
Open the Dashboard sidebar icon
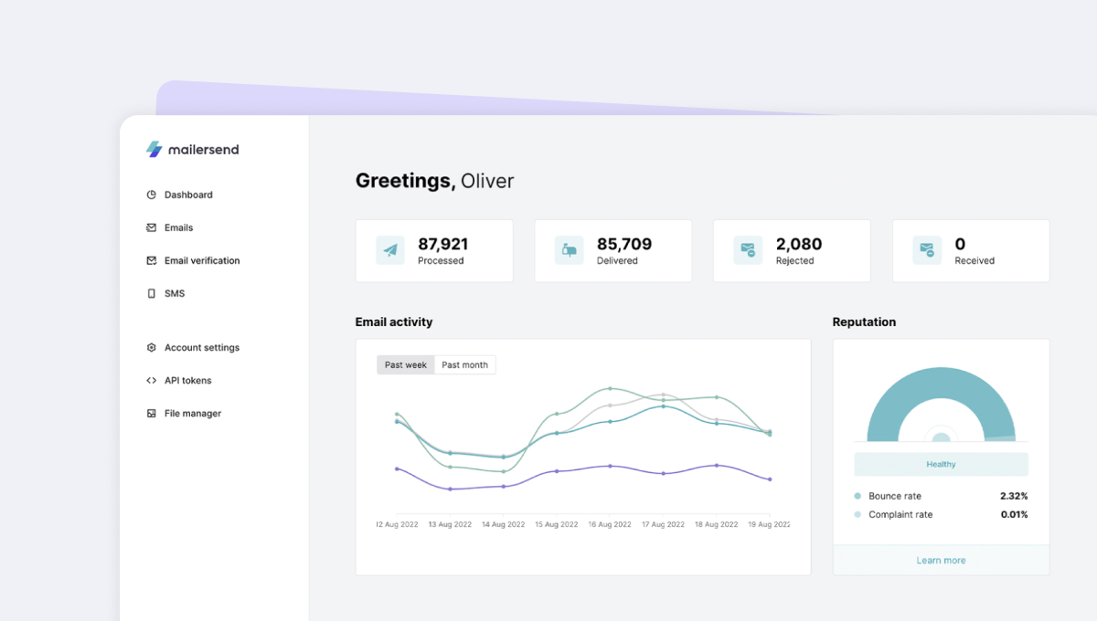click(152, 195)
